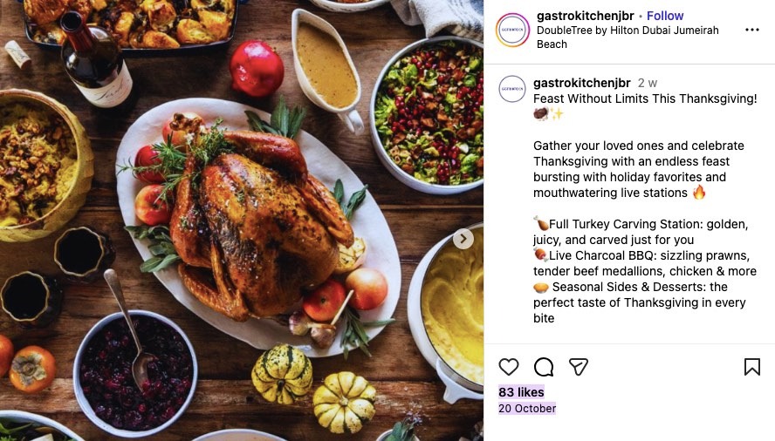Click the turkey emoji under the caption headline

point(541,114)
